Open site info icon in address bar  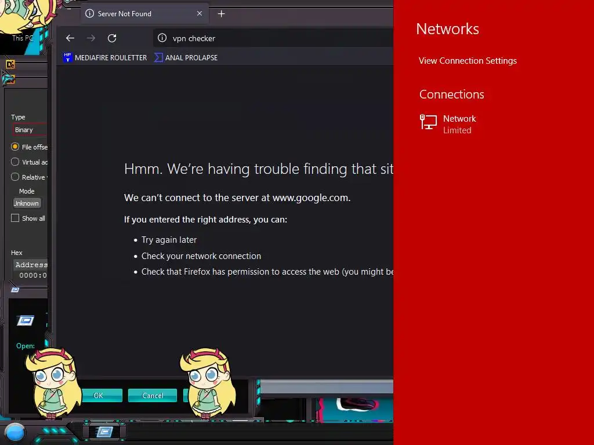(x=162, y=38)
